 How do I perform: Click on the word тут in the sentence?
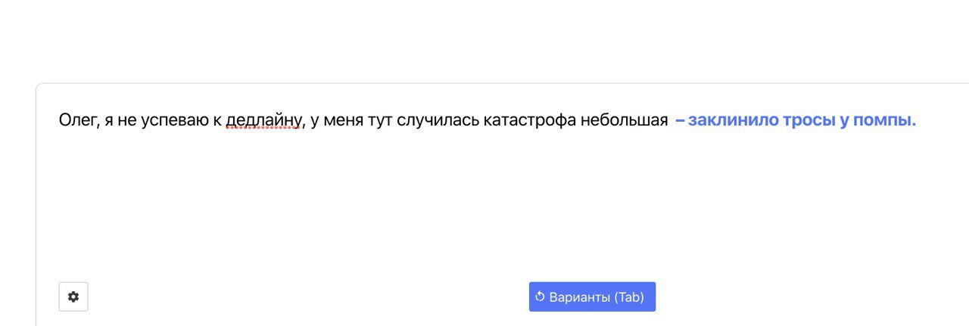381,120
